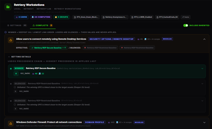212x129 pixels.
Task: Click the info icon beside winner rule note
Action: tap(6, 32)
